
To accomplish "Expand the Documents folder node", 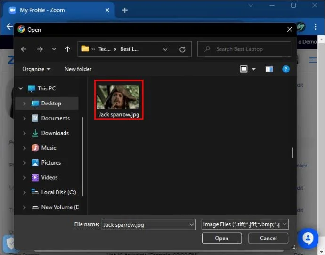I will 24,118.
